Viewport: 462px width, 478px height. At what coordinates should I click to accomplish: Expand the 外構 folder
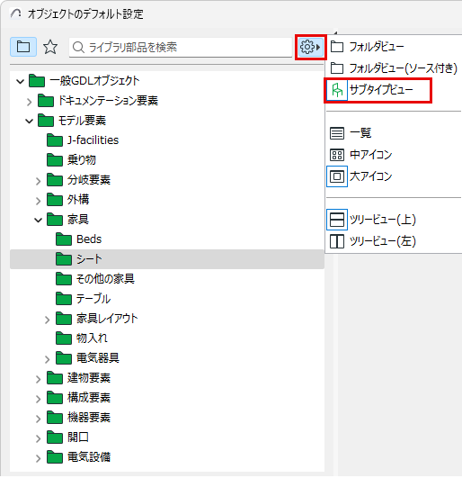pyautogui.click(x=38, y=201)
